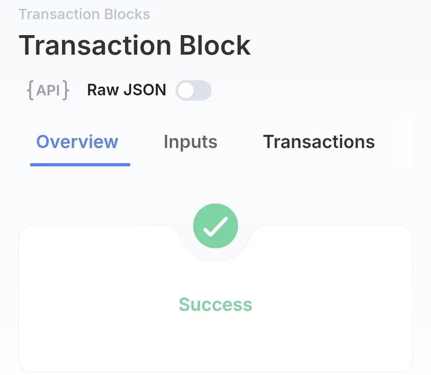Click the blue underline below Overview

tap(80, 165)
